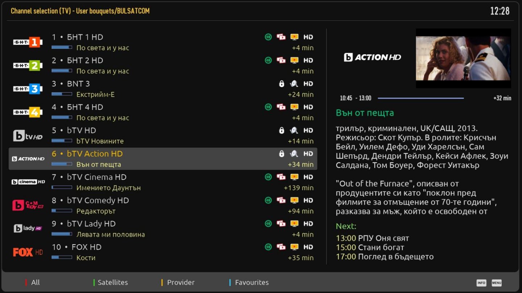Click the red catch-up icon on bTV Cinema HD
This screenshot has width=522, height=293.
pyautogui.click(x=281, y=177)
